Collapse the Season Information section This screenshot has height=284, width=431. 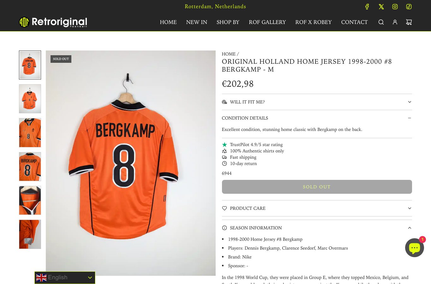(317, 228)
